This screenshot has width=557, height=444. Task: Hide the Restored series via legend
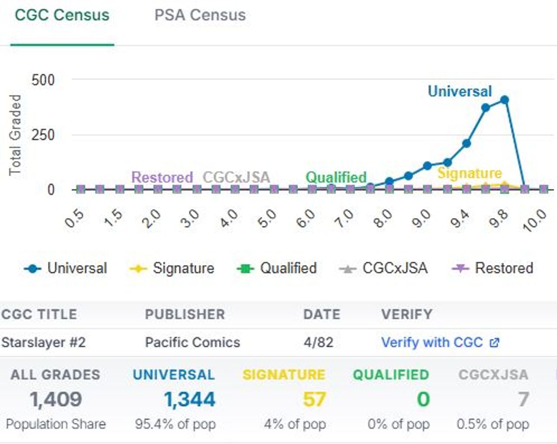pos(493,268)
